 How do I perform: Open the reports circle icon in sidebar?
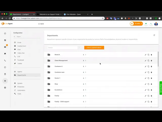coord(5,67)
